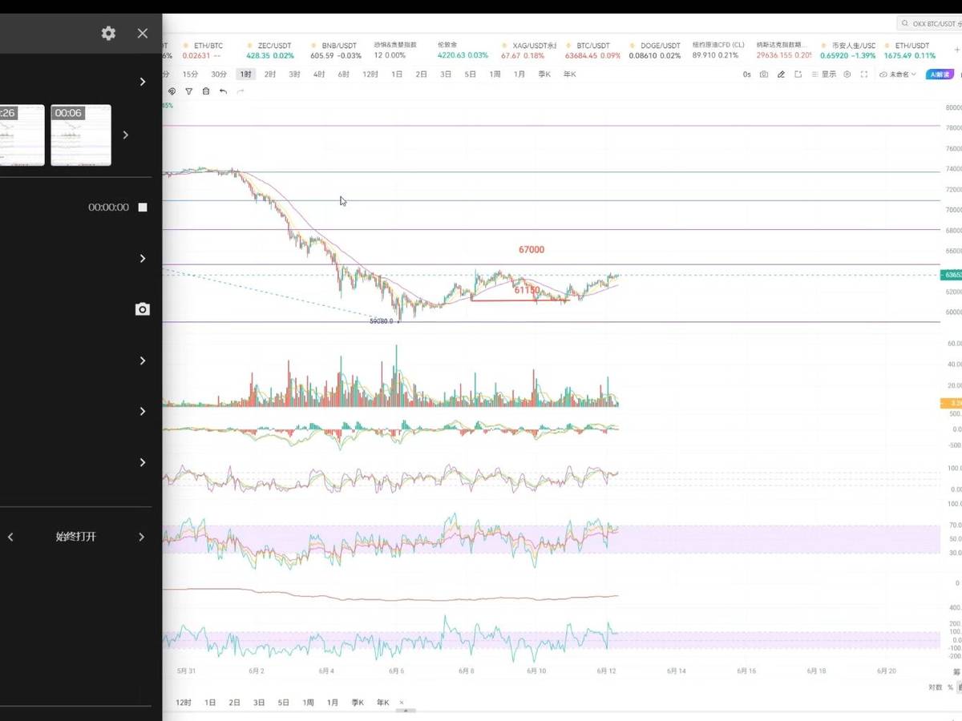Click the OKX BTC/USDT search field
This screenshot has width=962, height=721.
(x=930, y=24)
